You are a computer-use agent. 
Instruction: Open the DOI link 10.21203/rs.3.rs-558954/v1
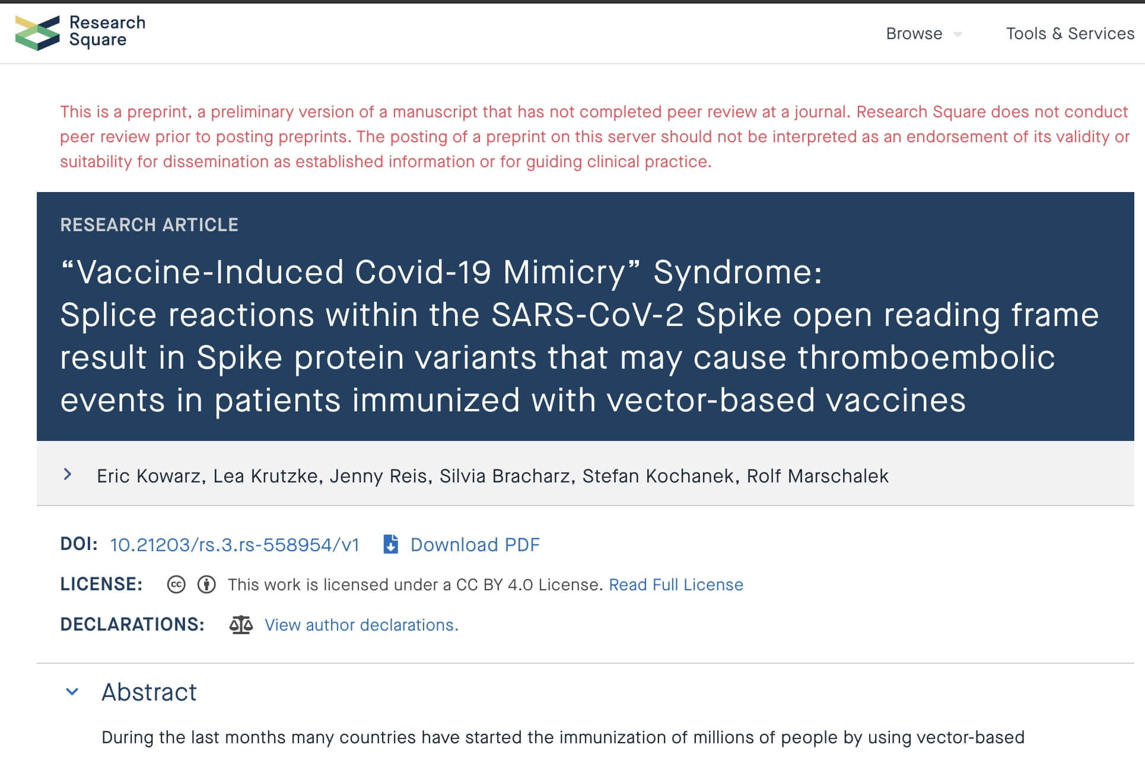(235, 545)
